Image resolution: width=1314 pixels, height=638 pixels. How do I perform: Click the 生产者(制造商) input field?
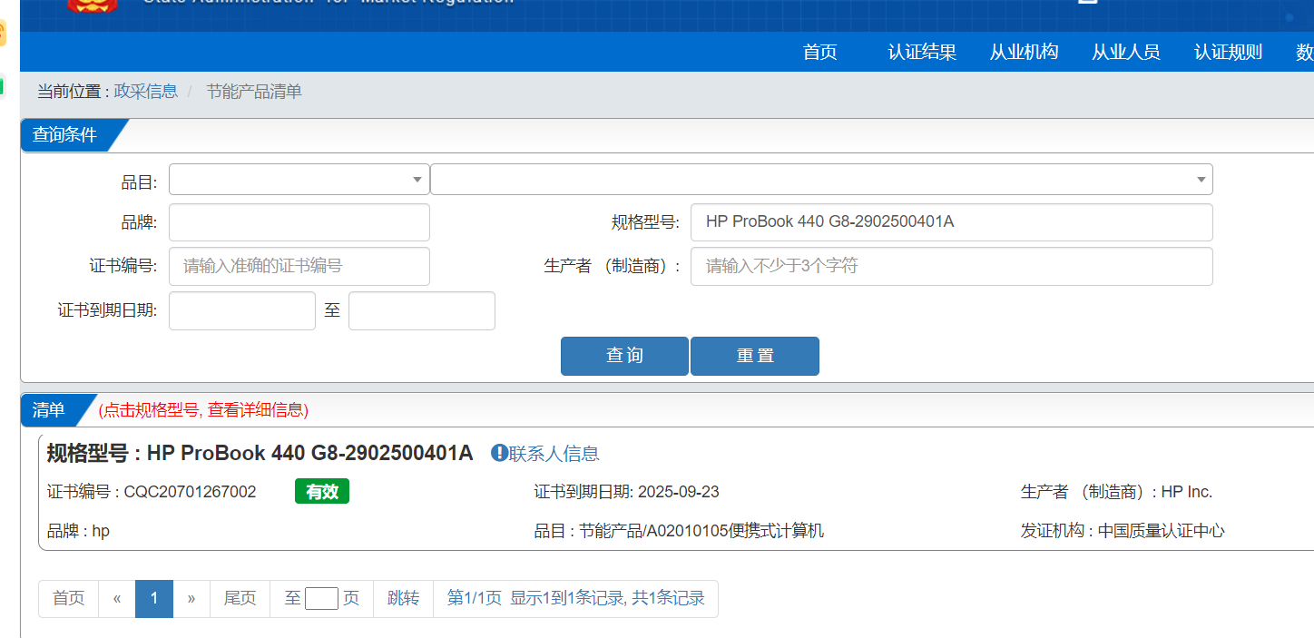click(952, 266)
